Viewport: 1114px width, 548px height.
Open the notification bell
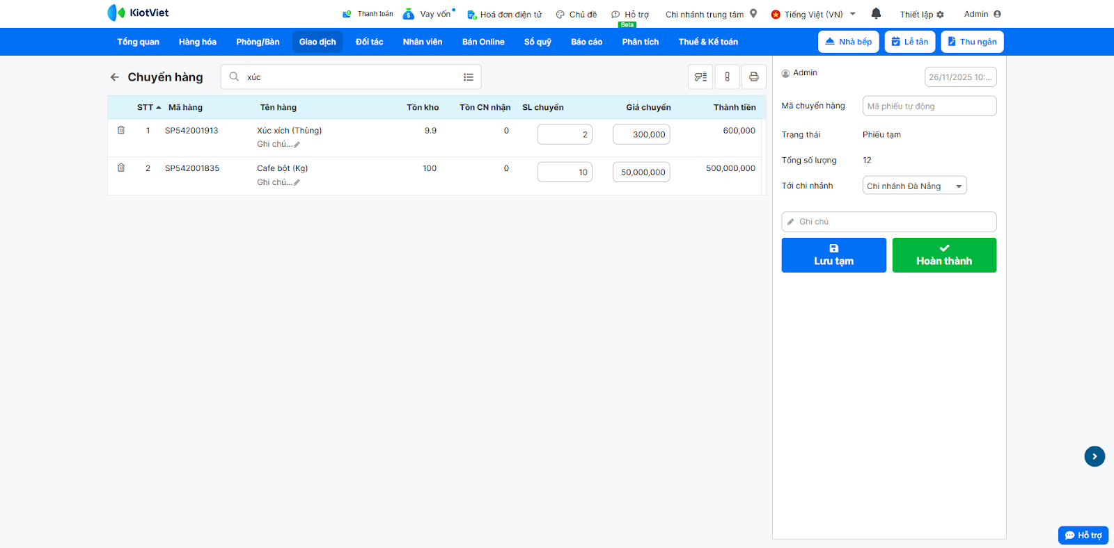coord(876,13)
